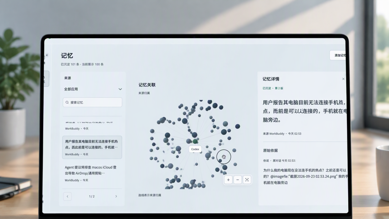Click the 第 2 版 version label
This screenshot has width=389, height=219.
(279, 88)
